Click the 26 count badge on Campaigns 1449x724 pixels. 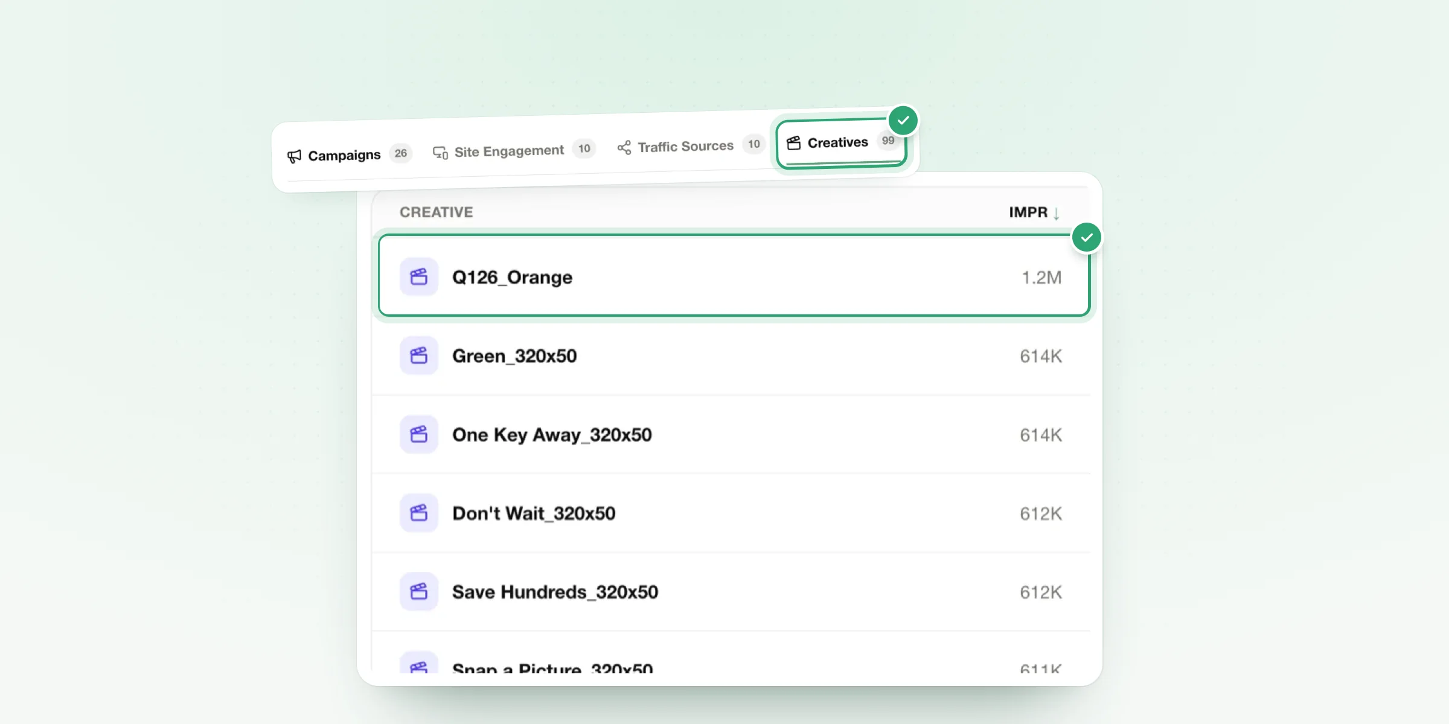click(401, 153)
